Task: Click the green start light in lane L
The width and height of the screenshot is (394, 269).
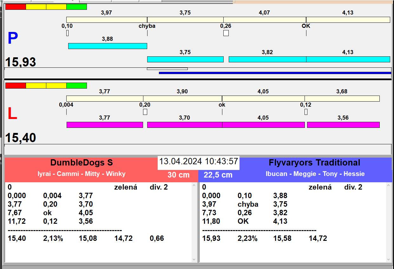Action: [76, 85]
